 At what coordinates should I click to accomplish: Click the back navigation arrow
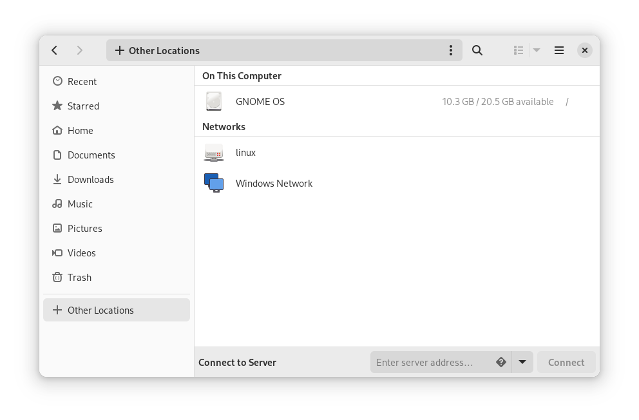click(55, 50)
